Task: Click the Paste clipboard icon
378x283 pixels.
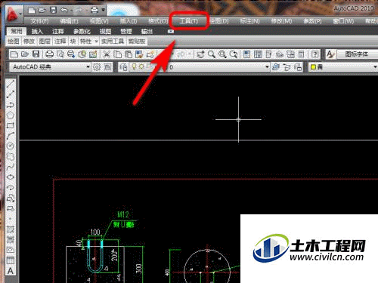Action: (x=129, y=54)
